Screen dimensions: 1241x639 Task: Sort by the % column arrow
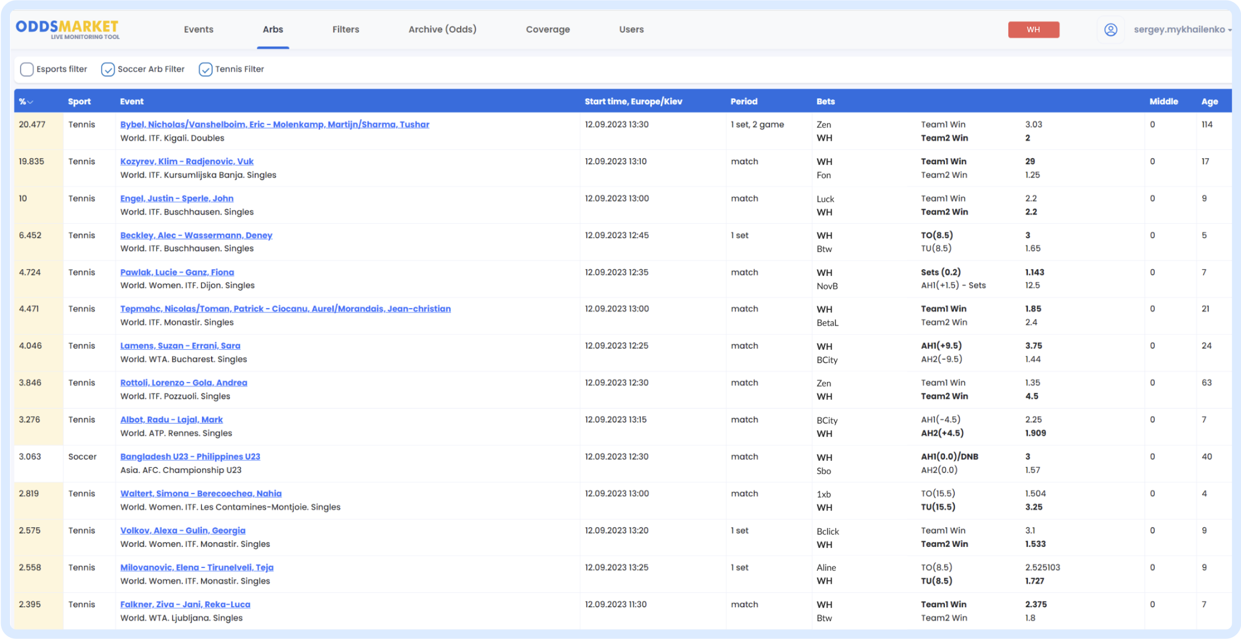(30, 102)
